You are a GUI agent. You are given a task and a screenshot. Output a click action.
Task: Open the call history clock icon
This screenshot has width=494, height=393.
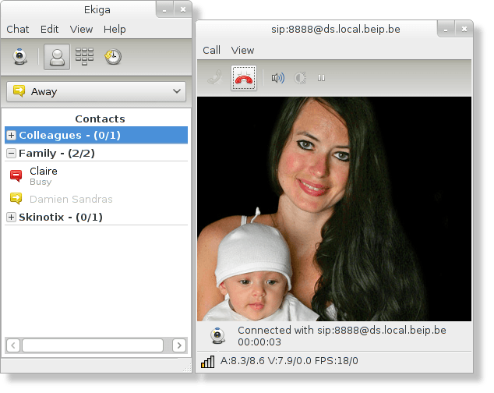click(113, 57)
